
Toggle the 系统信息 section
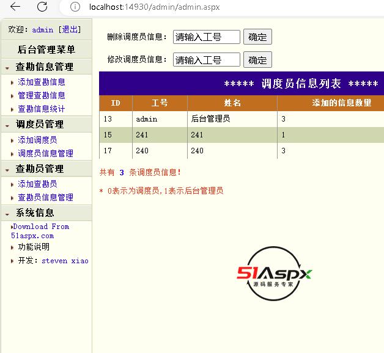point(7,214)
